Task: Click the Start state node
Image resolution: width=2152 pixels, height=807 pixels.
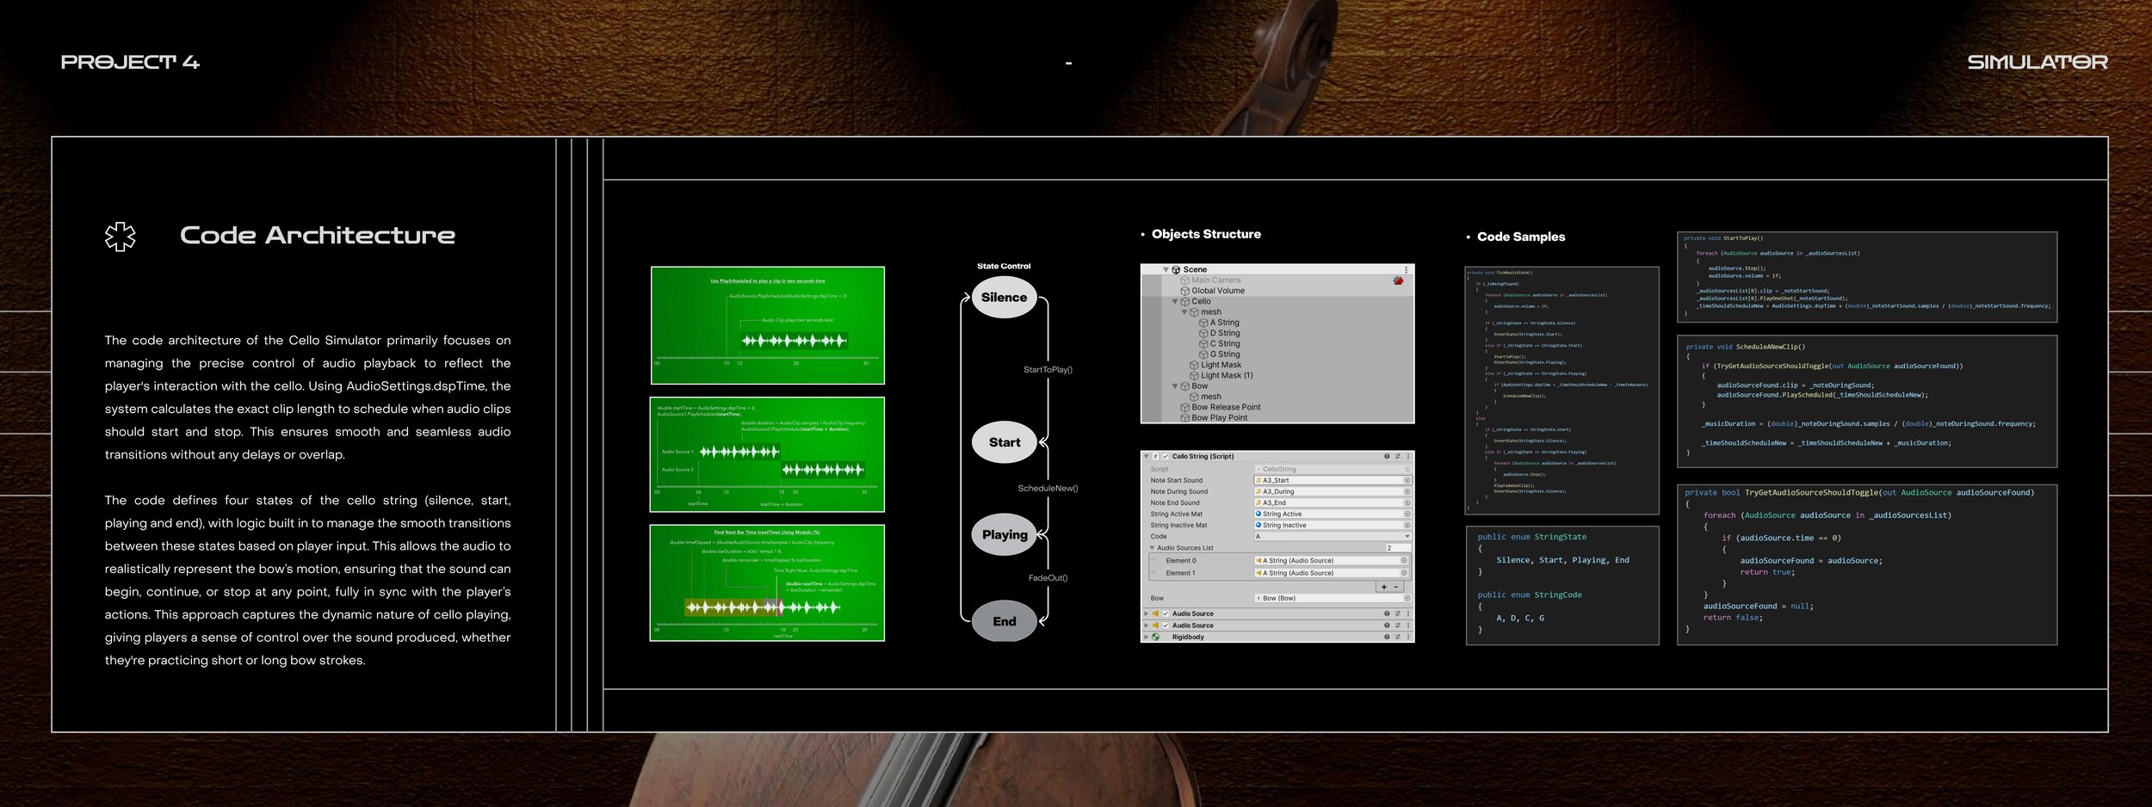Action: [x=1004, y=442]
